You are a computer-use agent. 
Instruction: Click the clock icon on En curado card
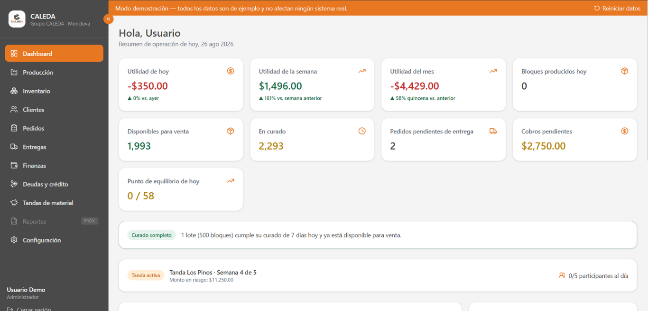(362, 131)
